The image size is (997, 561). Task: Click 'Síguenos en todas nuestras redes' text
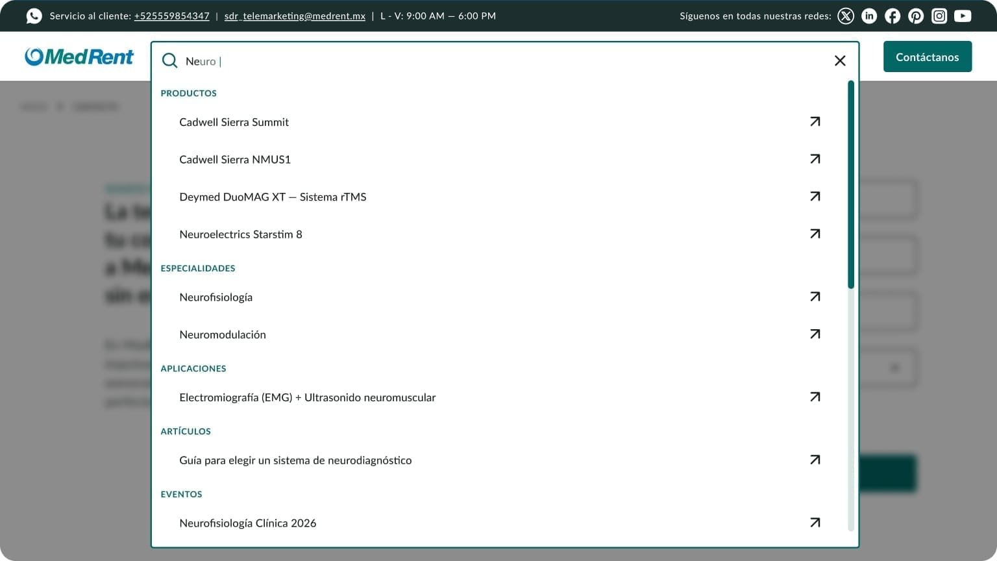tap(756, 16)
